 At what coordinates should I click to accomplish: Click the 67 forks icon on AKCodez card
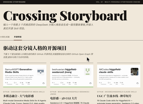(120, 83)
